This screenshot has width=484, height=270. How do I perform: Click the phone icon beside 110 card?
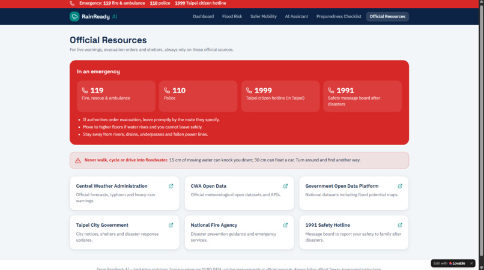coord(167,90)
